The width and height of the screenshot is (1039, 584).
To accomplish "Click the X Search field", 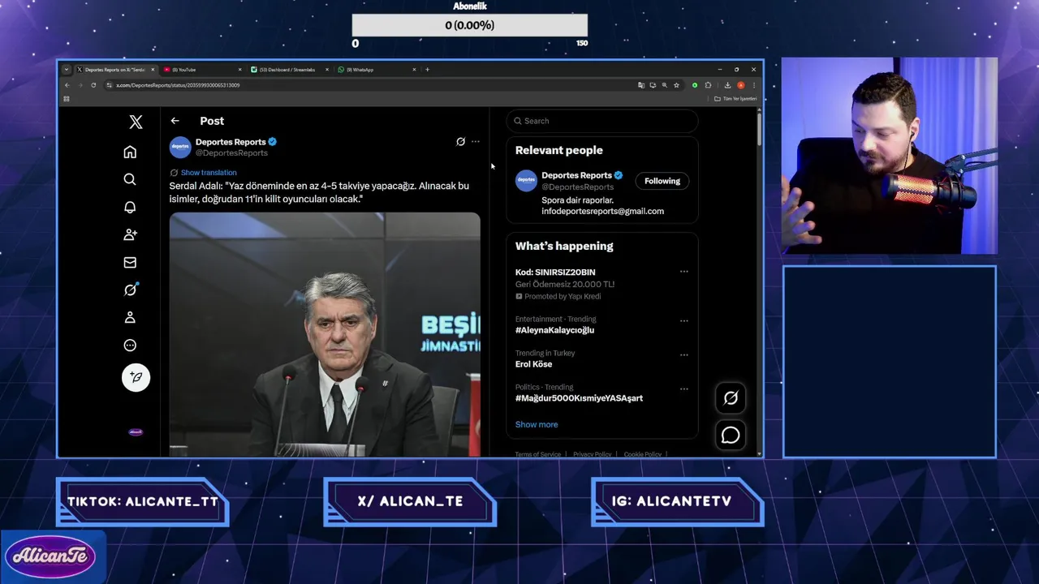I will coord(602,121).
